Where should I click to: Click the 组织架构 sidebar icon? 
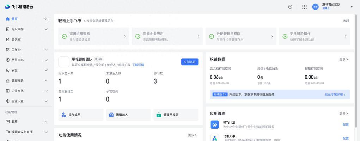pyautogui.click(x=7, y=29)
